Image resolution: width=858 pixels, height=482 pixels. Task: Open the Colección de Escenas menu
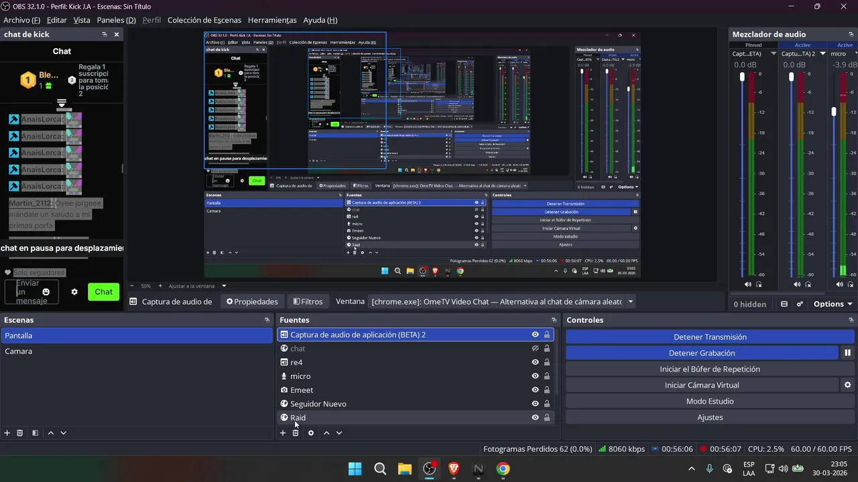coord(204,20)
